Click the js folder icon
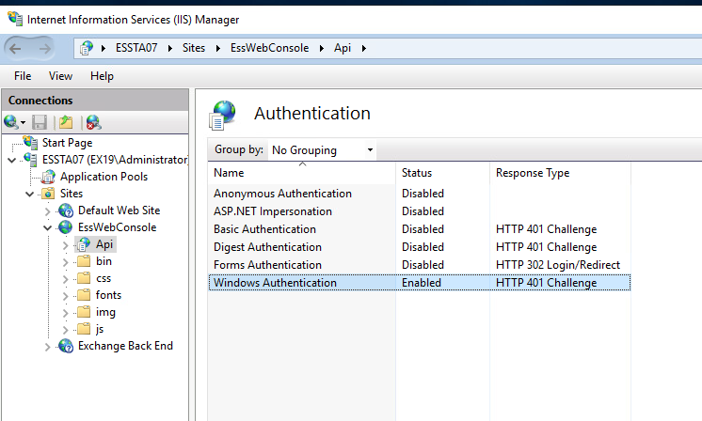The image size is (702, 421). click(x=84, y=329)
